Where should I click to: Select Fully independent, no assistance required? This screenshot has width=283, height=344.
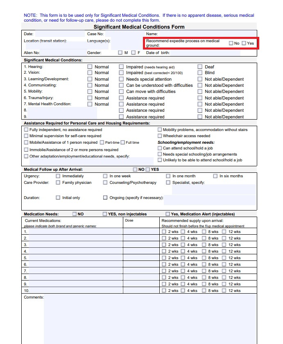tap(26, 130)
